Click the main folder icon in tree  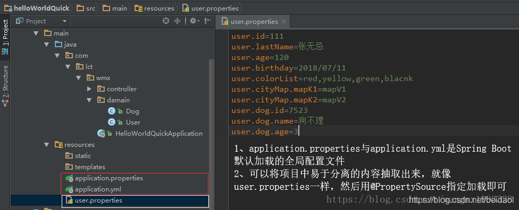[x=48, y=33]
